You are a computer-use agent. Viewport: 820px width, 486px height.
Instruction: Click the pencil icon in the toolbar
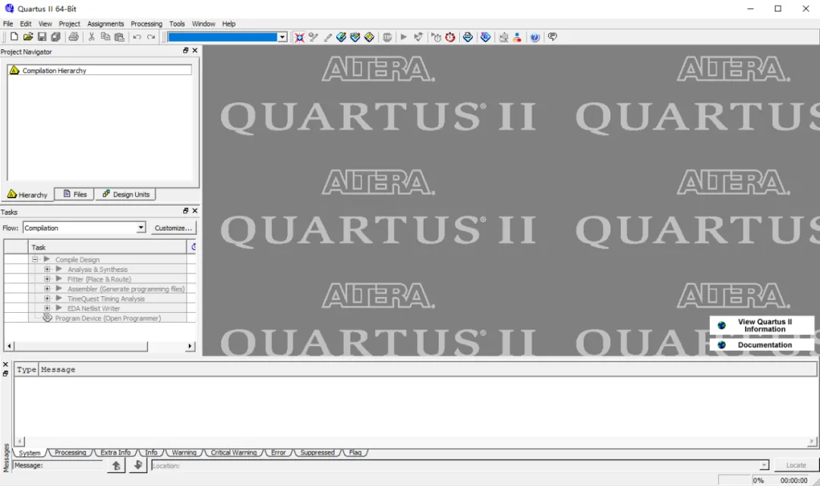(328, 36)
